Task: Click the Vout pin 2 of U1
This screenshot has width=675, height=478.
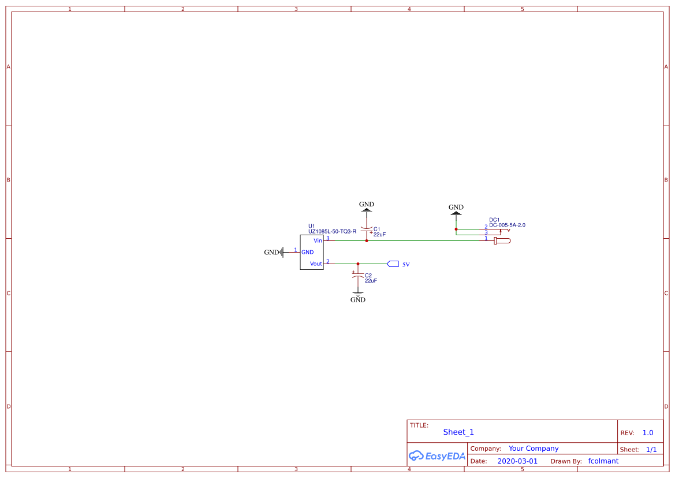Action: (x=329, y=262)
